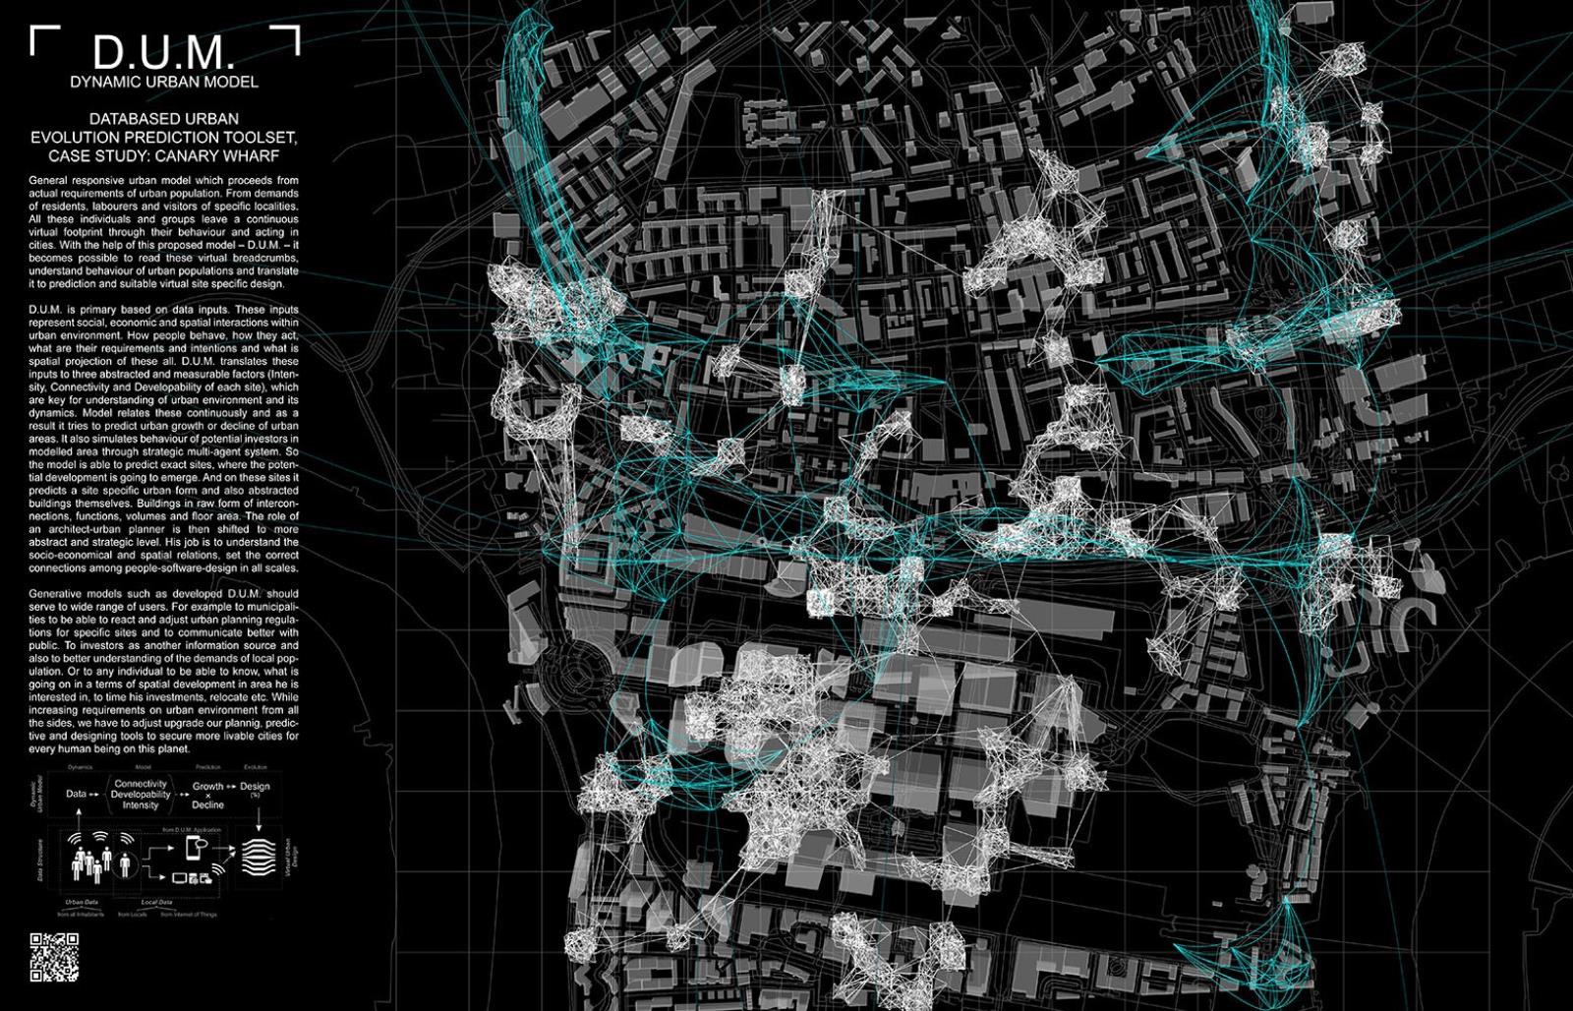1573x1011 pixels.
Task: Click the 'CASE STUDY: CANARY WHARF' heading line
Action: pyautogui.click(x=164, y=155)
